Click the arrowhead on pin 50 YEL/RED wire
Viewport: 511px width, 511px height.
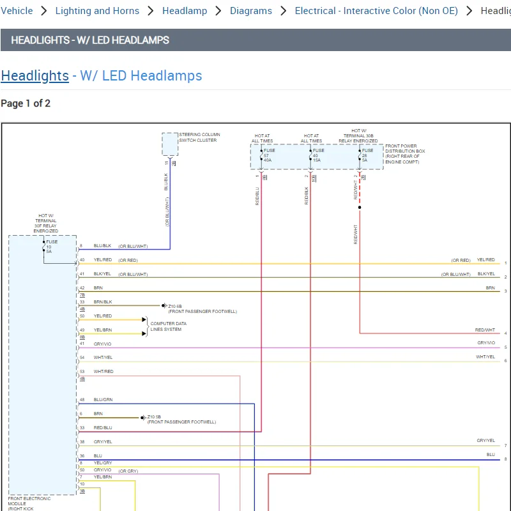pyautogui.click(x=144, y=319)
